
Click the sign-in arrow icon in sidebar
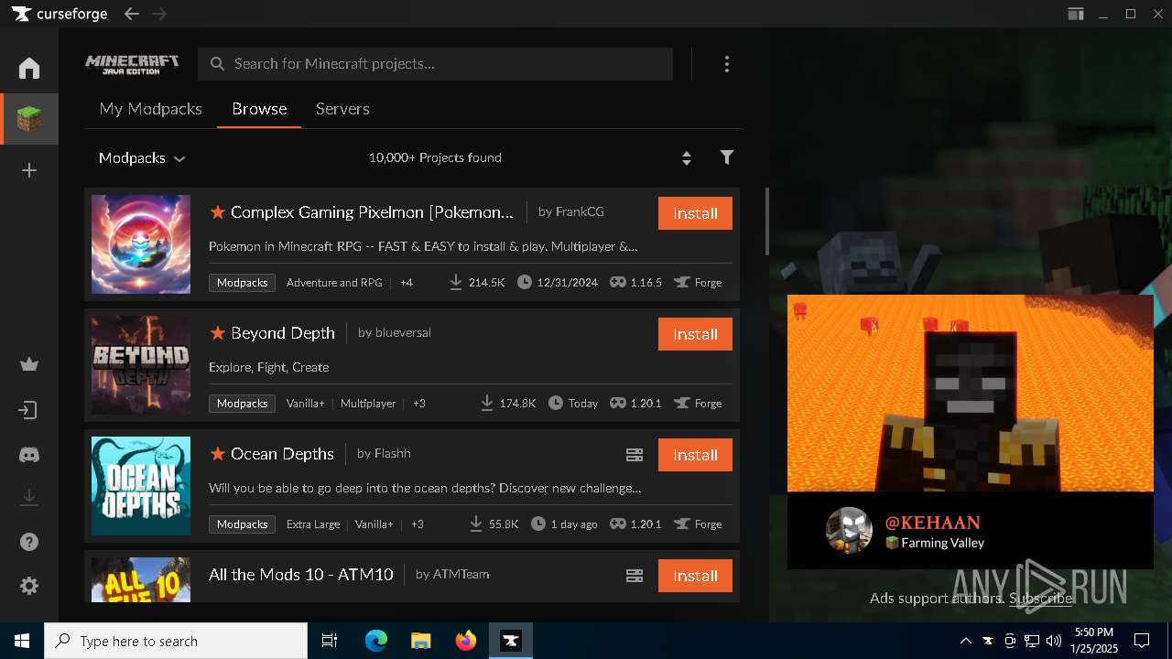(28, 410)
